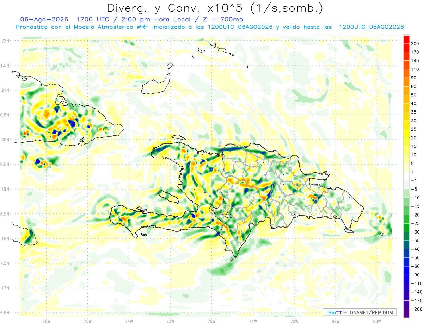423x326 pixels.
Task: Click the '18N' latitude label
Action: pyautogui.click(x=5, y=238)
